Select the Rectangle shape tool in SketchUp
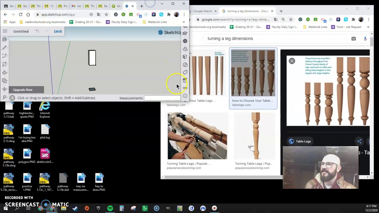The height and width of the screenshot is (213, 379). [4, 64]
